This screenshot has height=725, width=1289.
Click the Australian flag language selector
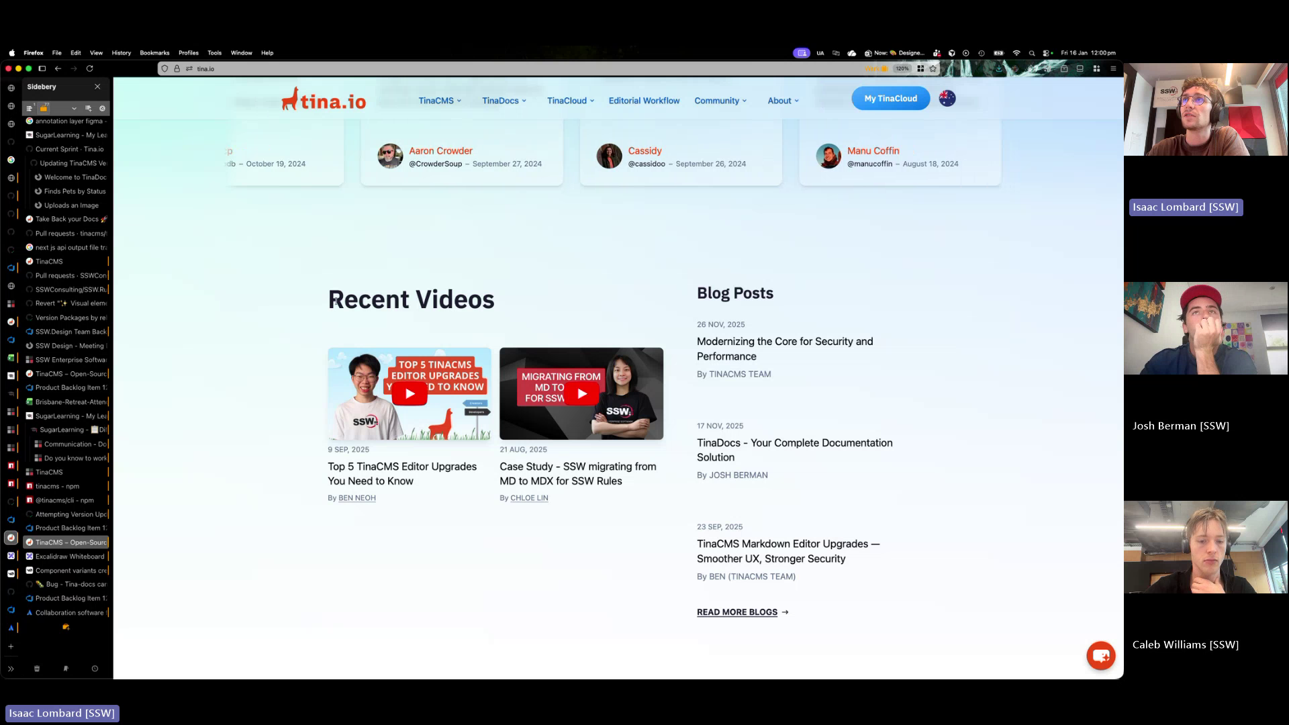(x=947, y=98)
